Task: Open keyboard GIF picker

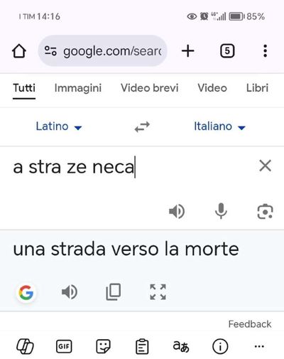Action: tap(64, 346)
